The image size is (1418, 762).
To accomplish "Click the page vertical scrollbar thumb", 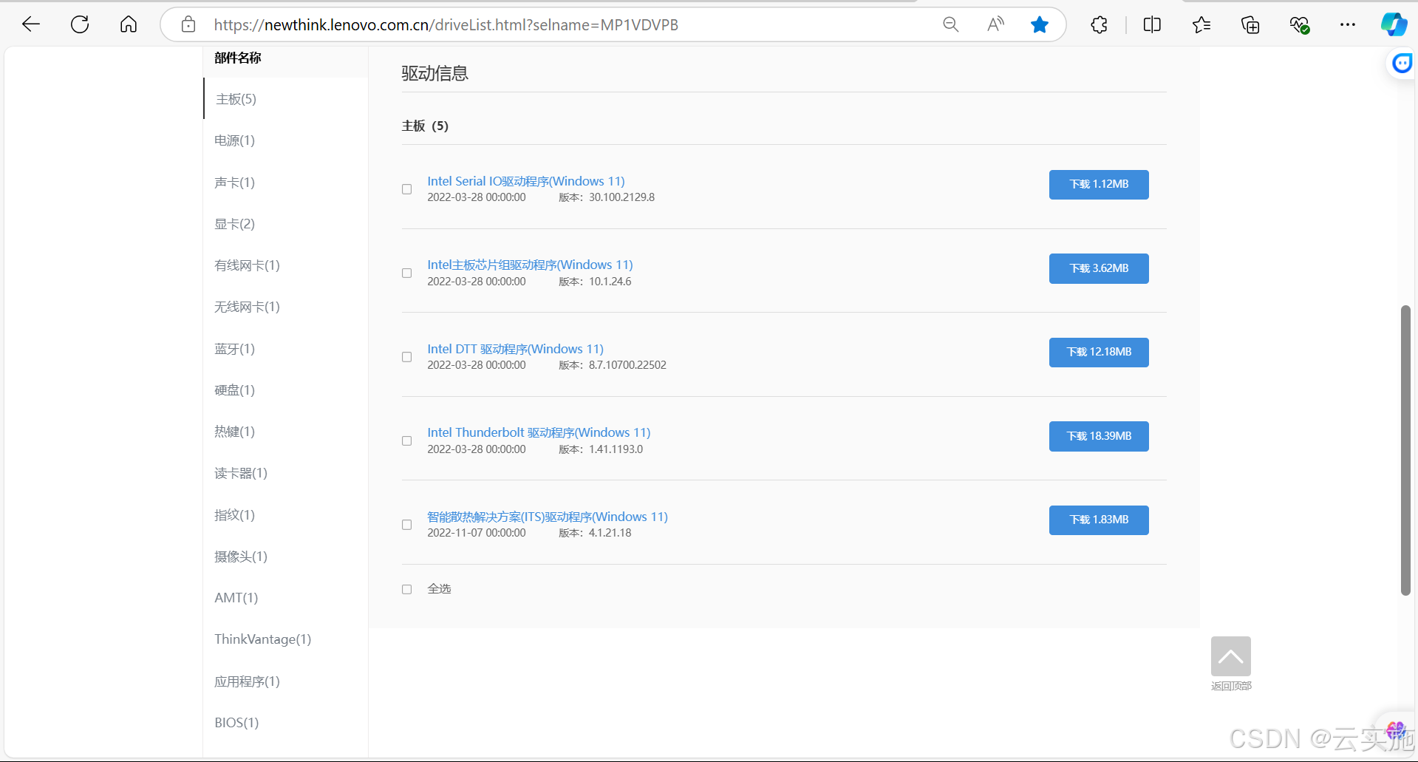I will [1405, 450].
